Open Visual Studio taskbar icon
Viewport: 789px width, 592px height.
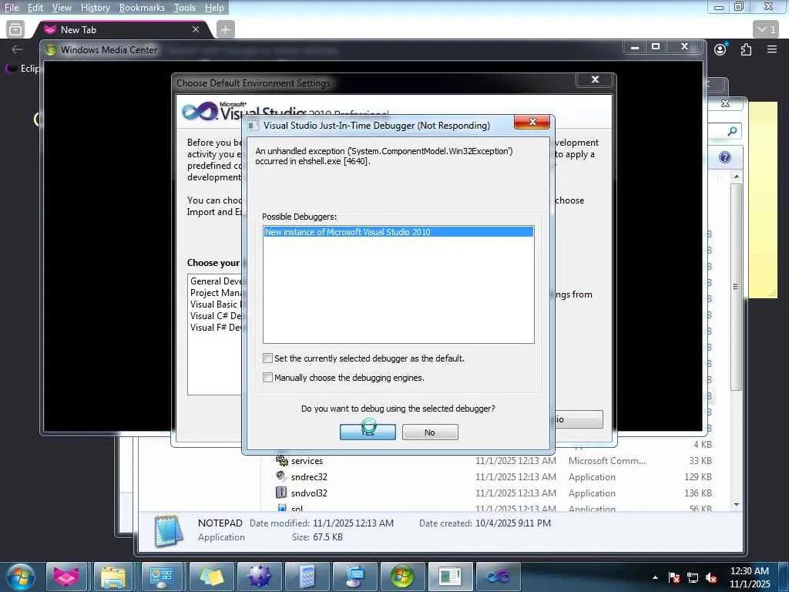(x=497, y=577)
